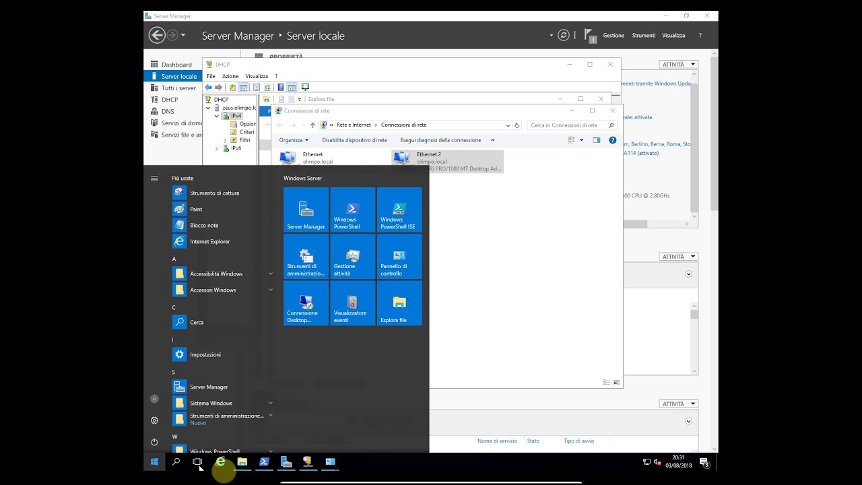
Task: Open the Server Manager tile
Action: tap(306, 209)
